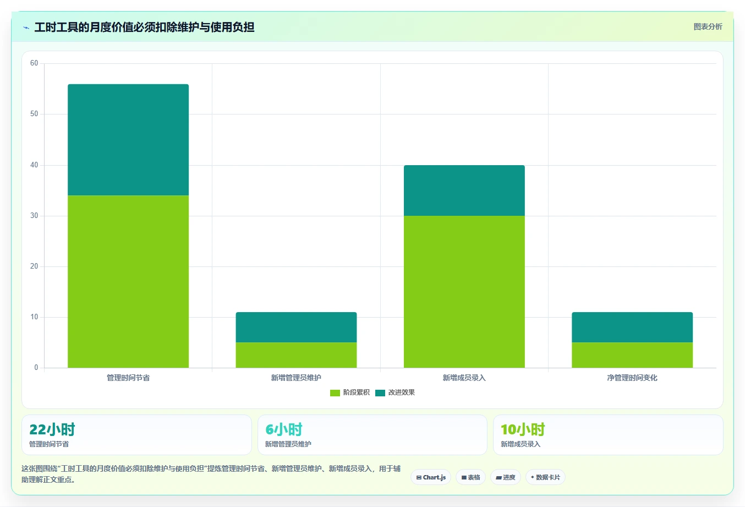
Task: Open the 6小时 新增管理员维护 data card
Action: tap(372, 435)
